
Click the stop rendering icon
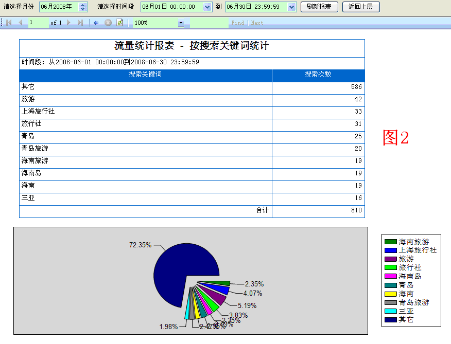pyautogui.click(x=108, y=23)
